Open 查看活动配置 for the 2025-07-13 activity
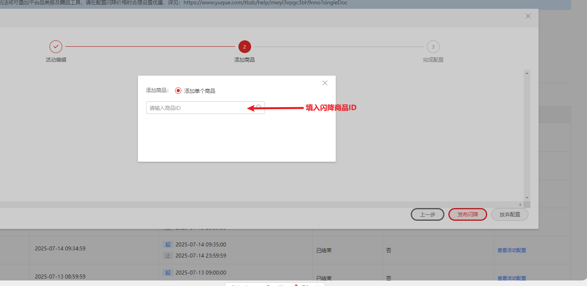Screen dimensions: 587x286 point(511,278)
